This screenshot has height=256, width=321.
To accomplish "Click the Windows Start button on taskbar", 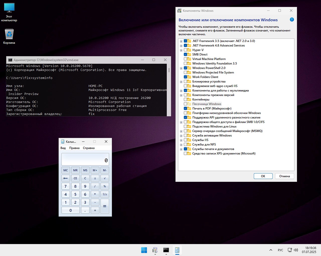I will pos(144,250).
